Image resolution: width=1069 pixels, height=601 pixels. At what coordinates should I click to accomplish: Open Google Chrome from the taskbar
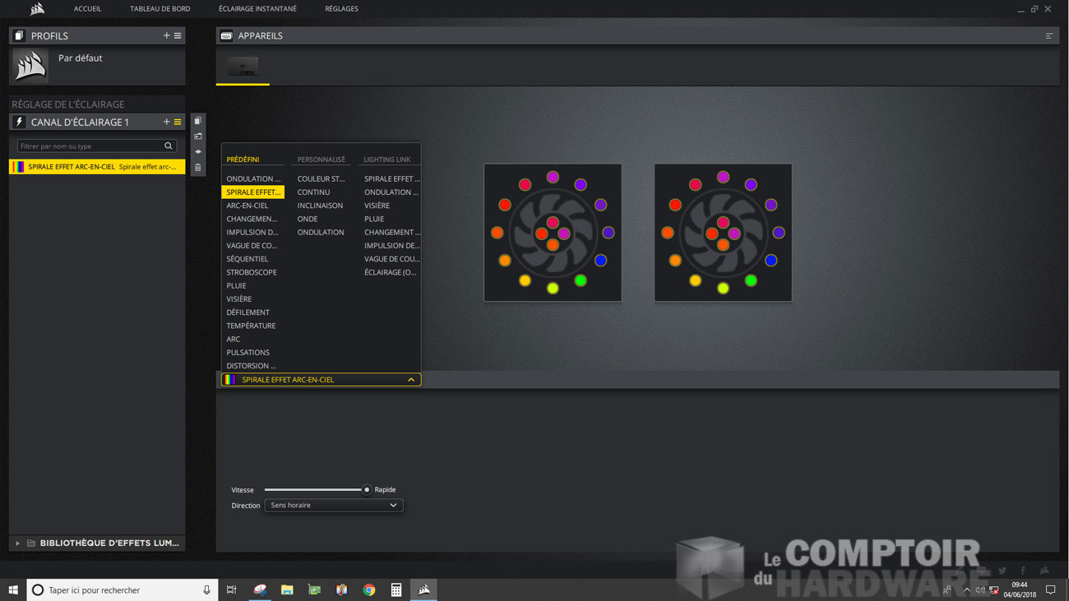pyautogui.click(x=369, y=589)
